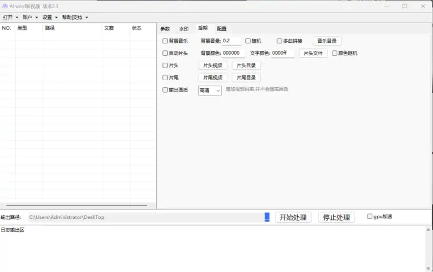This screenshot has width=433, height=272.
Task: Click the 停止处理 button
Action: click(336, 217)
